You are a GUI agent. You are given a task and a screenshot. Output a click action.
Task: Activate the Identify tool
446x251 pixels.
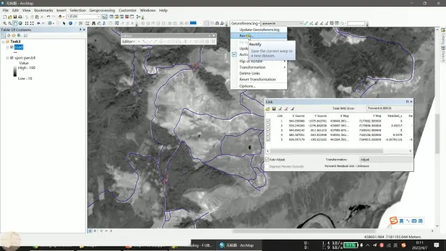click(x=70, y=24)
